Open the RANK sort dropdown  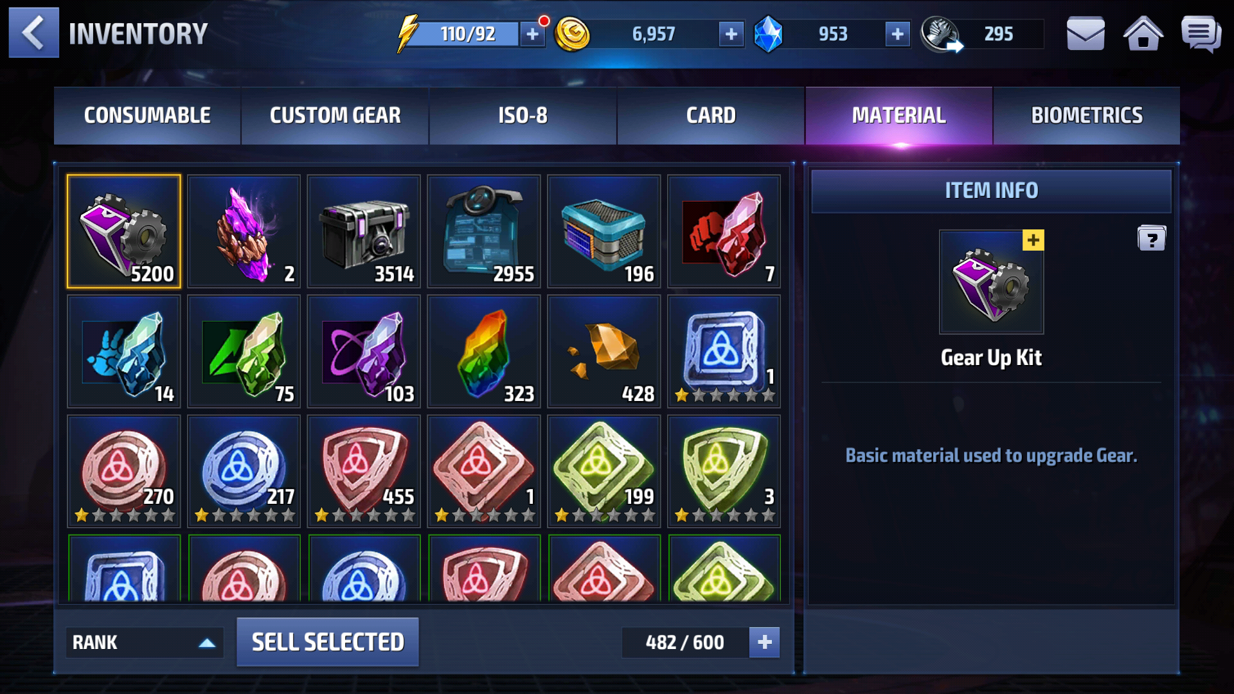point(145,642)
